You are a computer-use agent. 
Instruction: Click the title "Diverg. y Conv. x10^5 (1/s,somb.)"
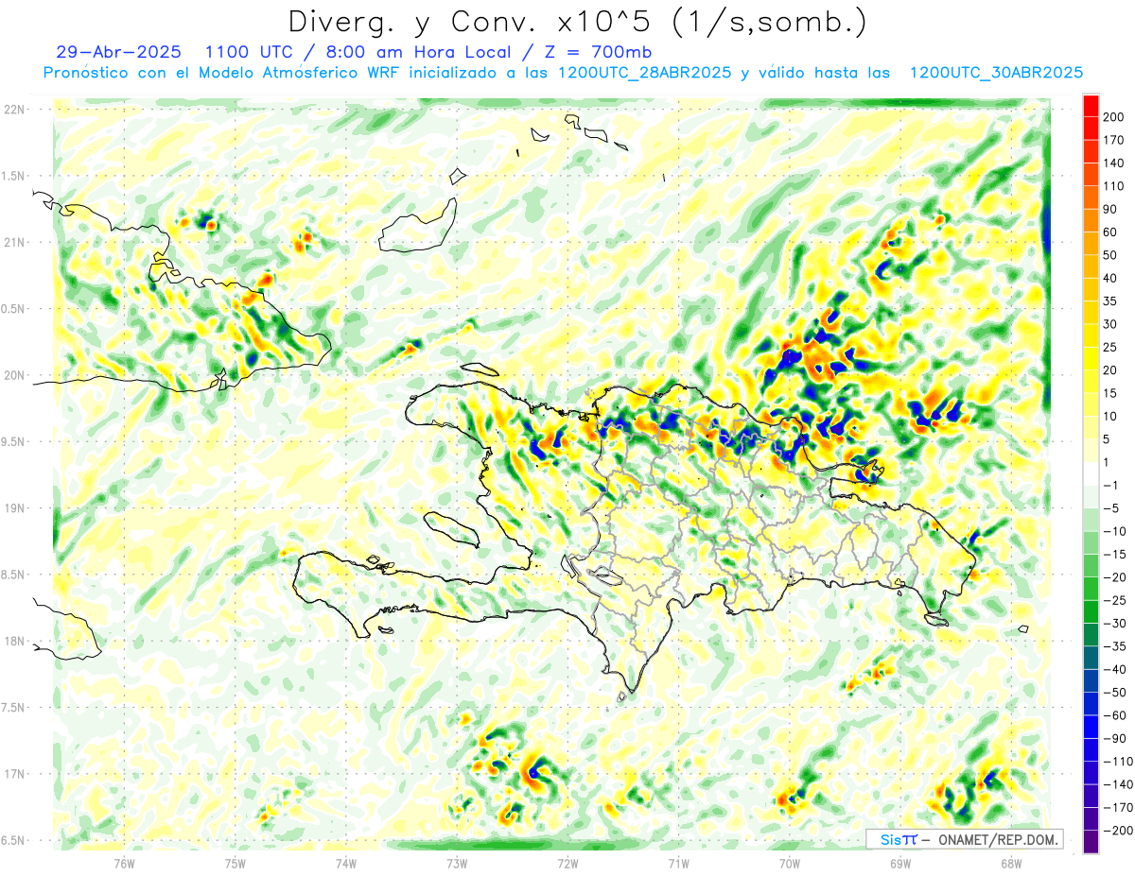click(x=577, y=22)
